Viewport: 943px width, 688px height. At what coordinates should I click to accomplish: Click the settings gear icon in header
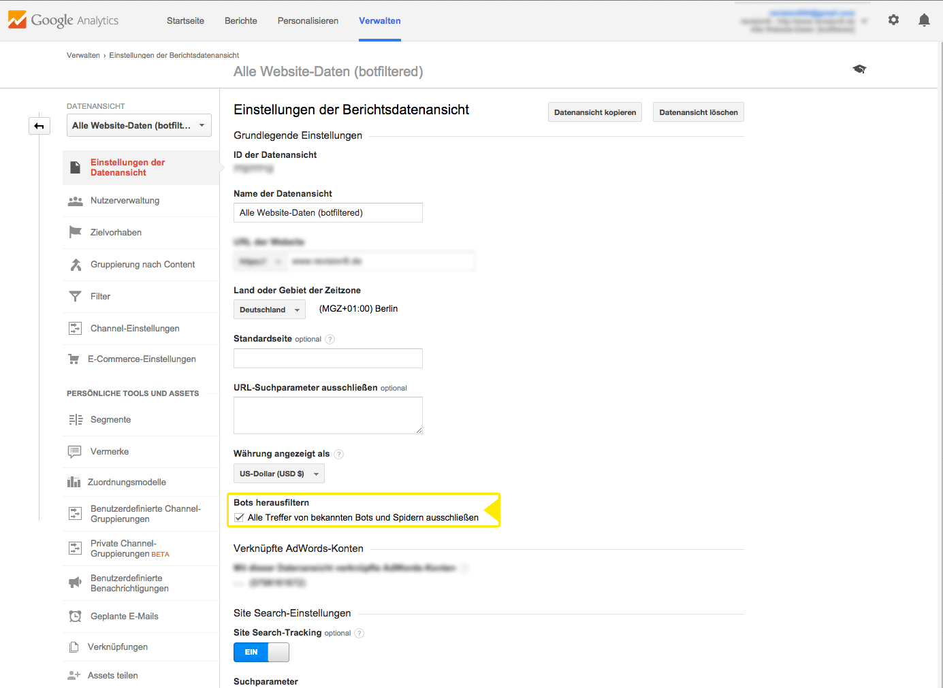pyautogui.click(x=893, y=20)
